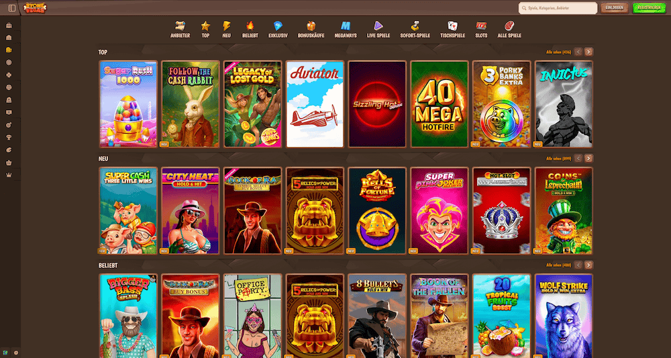This screenshot has height=358, width=671.
Task: Open 5 Relics of Power in Neu row
Action: tap(315, 211)
